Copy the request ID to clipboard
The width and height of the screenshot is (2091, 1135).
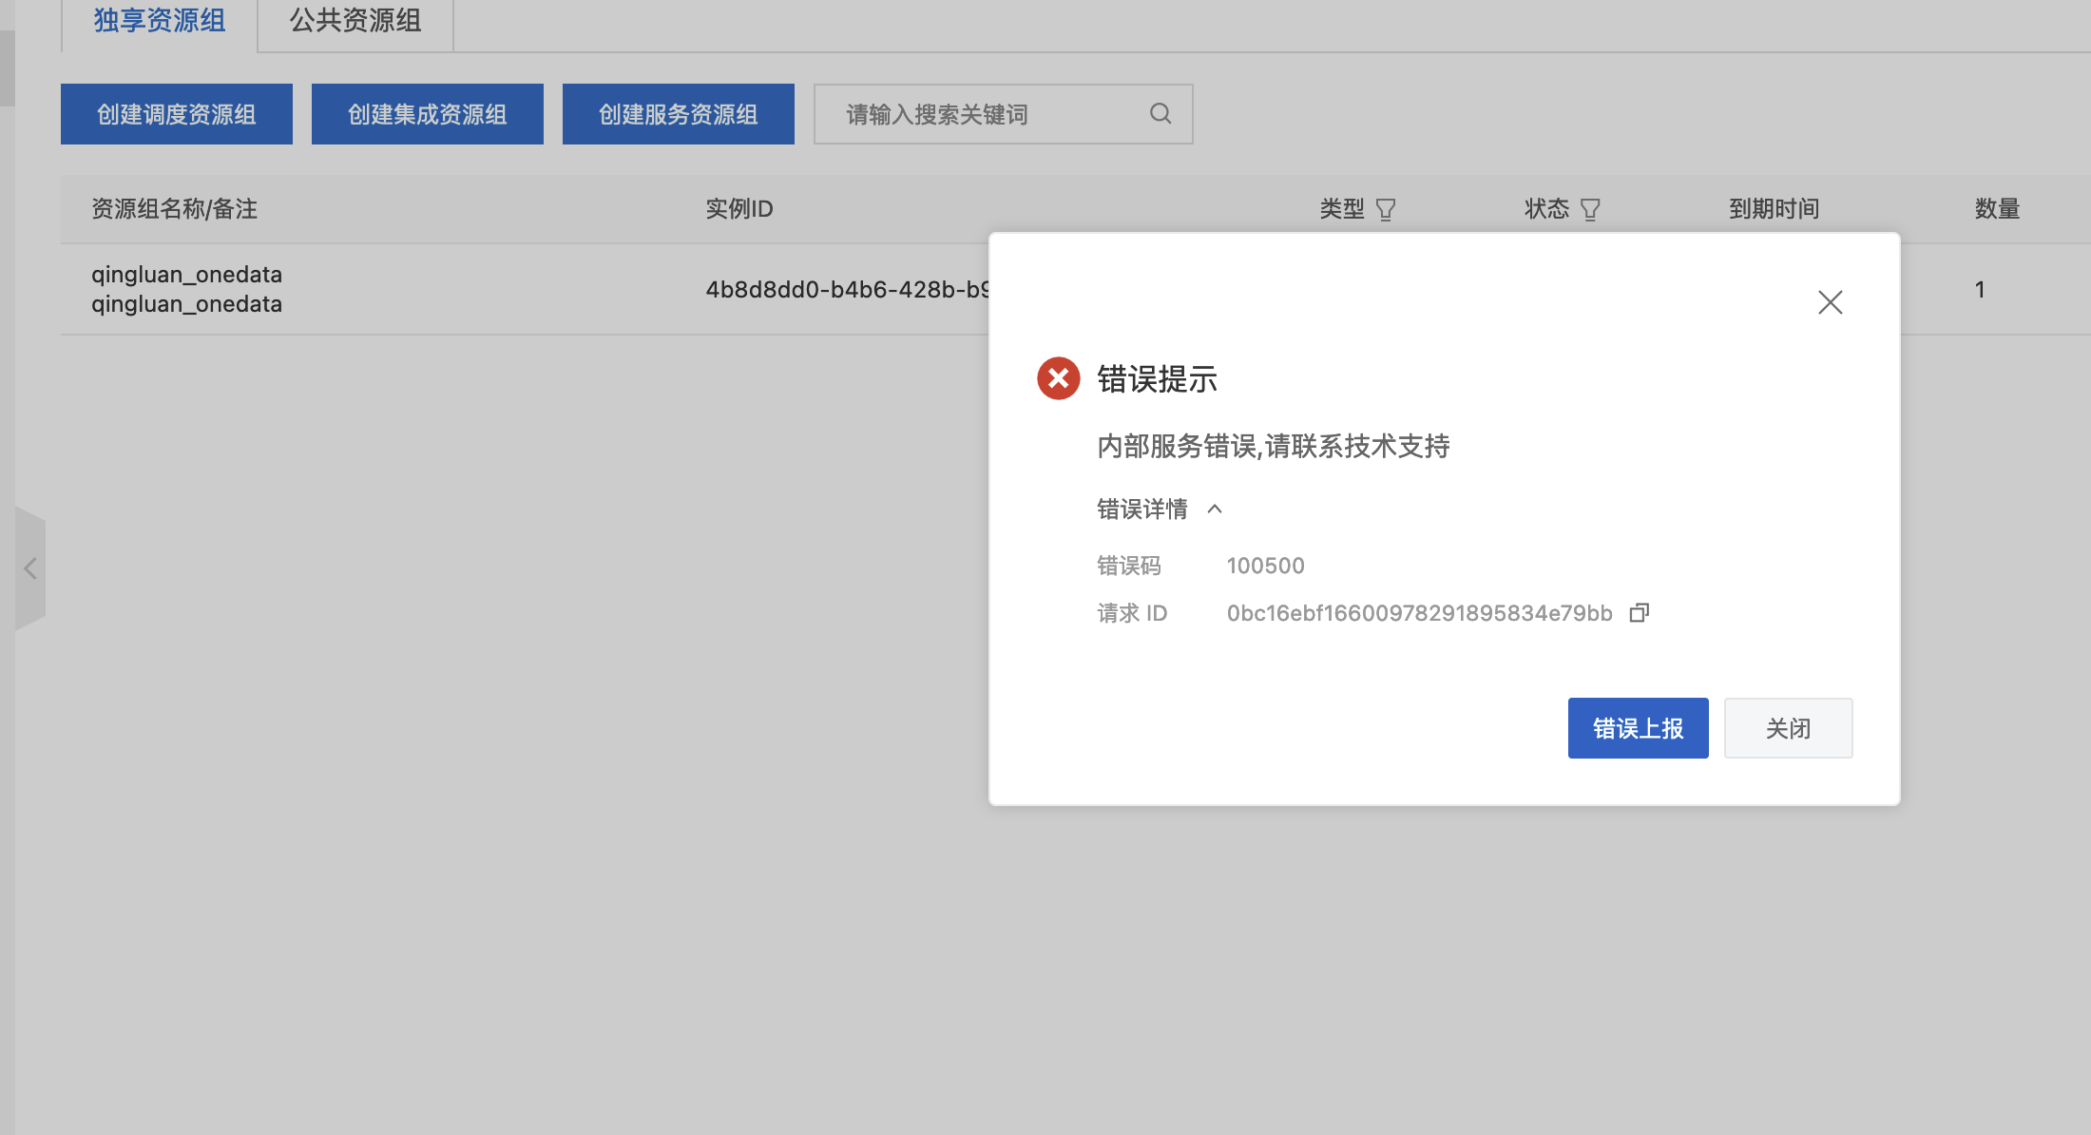tap(1639, 613)
